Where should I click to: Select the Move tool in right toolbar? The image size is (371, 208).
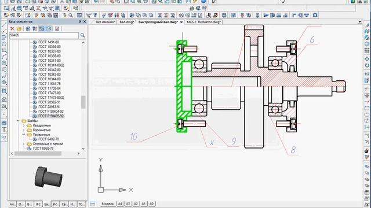(367, 59)
